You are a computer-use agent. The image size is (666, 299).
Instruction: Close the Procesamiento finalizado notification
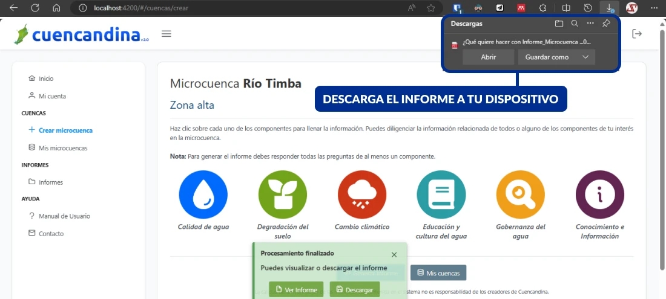394,255
